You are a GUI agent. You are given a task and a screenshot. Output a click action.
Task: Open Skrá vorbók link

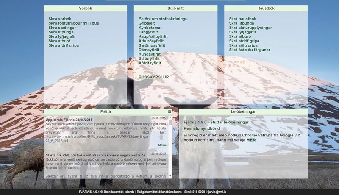[60, 19]
